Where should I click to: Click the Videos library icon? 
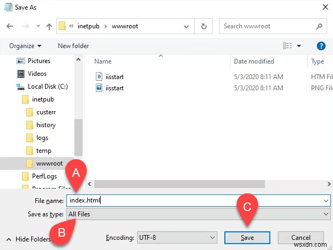click(20, 74)
